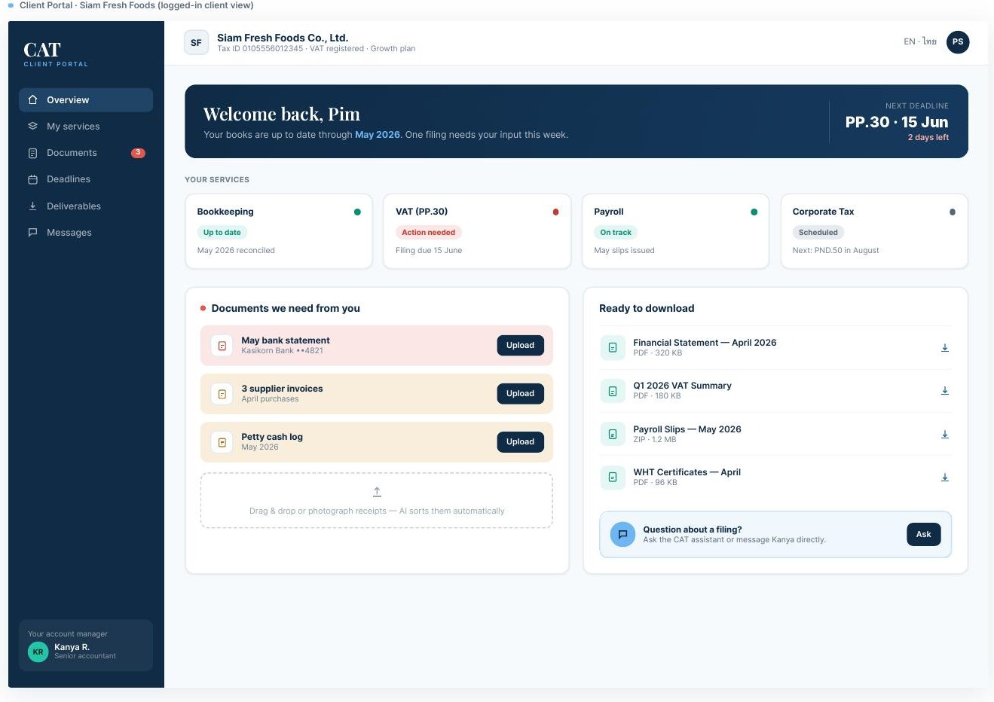Image resolution: width=994 pixels, height=702 pixels.
Task: Click the Corporate Tax gray status dot
Action: coord(953,212)
